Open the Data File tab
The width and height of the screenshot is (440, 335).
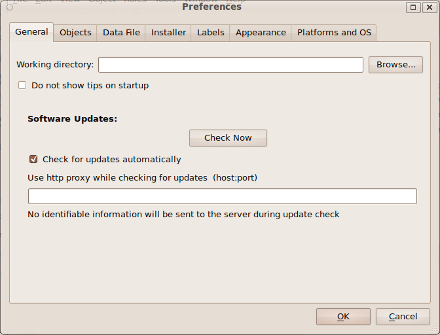(x=121, y=33)
